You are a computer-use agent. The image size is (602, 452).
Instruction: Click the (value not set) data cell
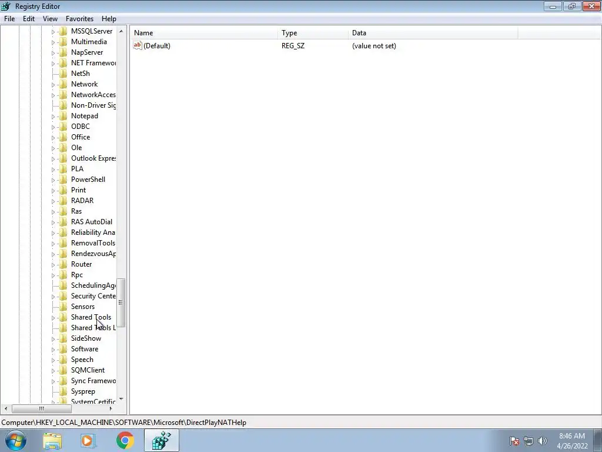click(x=374, y=46)
